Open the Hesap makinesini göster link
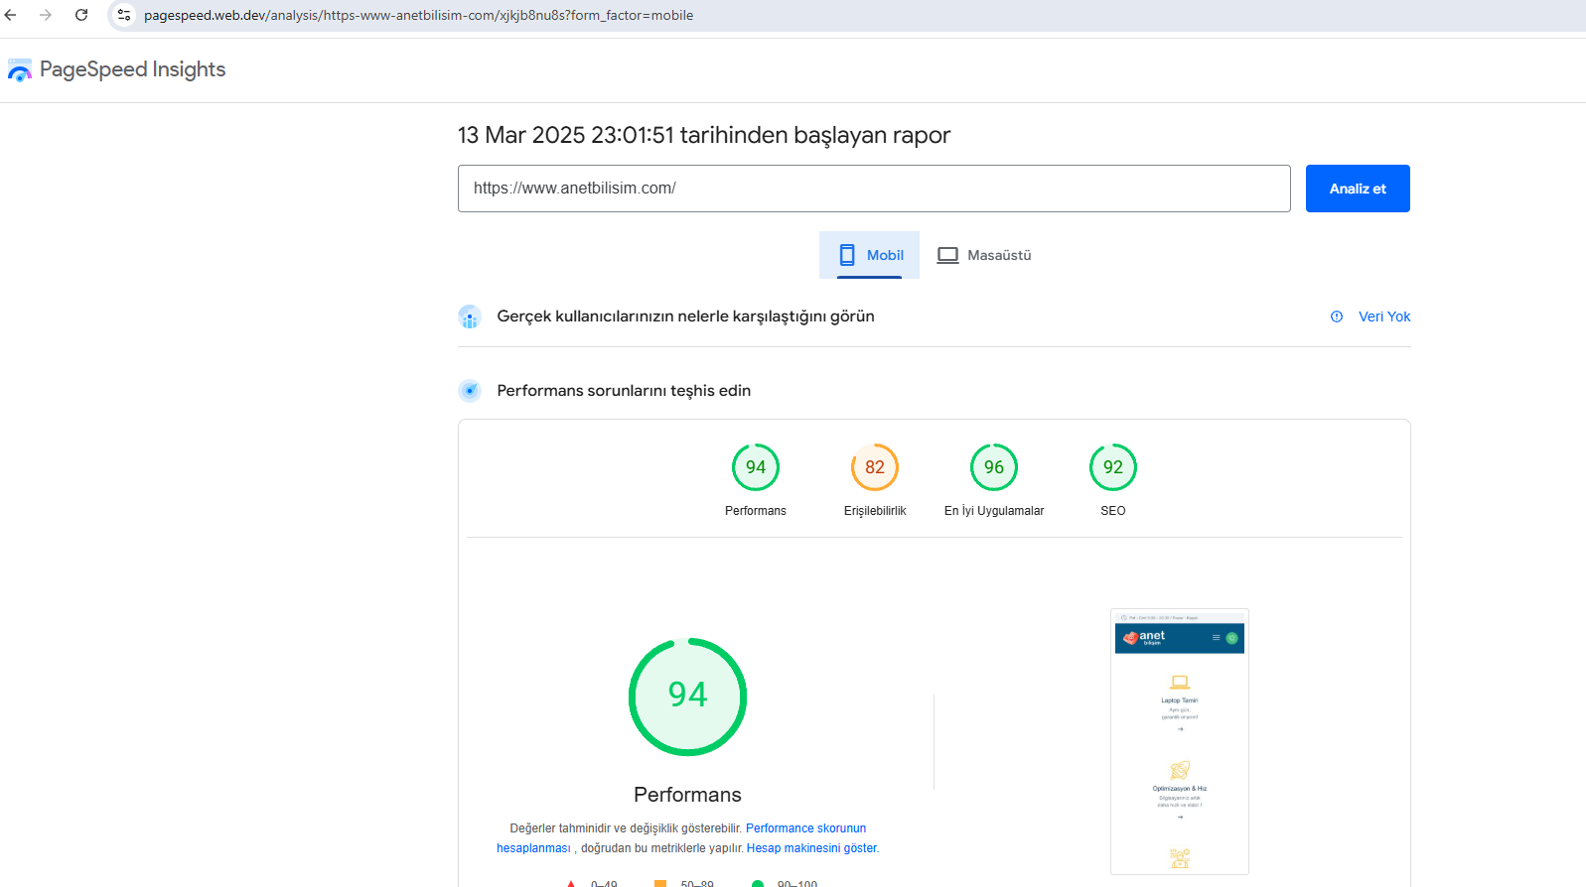Image resolution: width=1586 pixels, height=887 pixels. tap(812, 848)
